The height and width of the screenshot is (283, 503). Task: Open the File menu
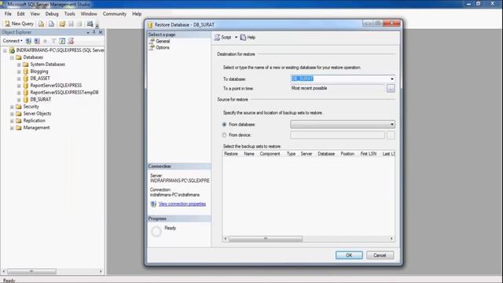8,14
